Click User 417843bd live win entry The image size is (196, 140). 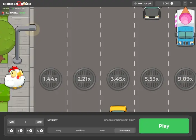click(x=13, y=13)
